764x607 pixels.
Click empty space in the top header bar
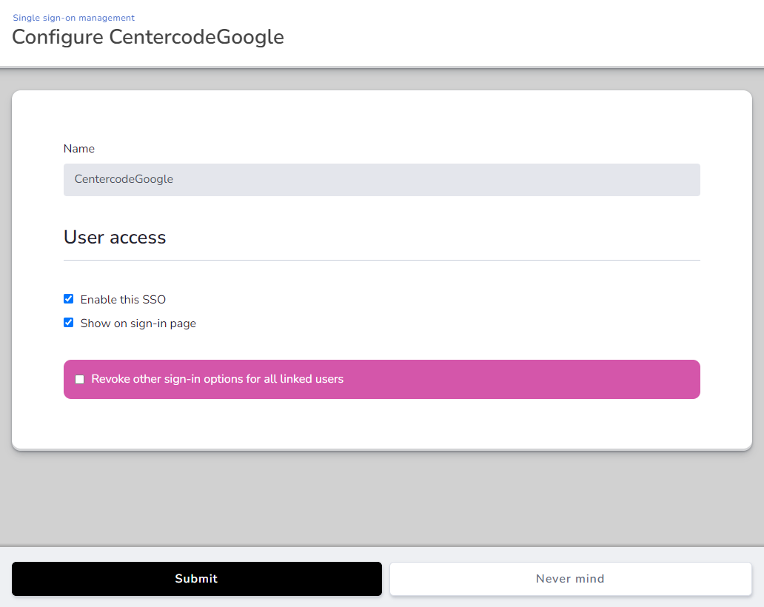click(518, 33)
